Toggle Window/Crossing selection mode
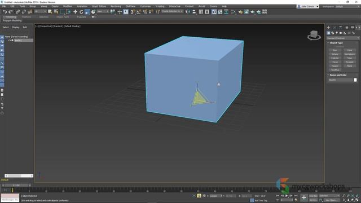Screen dimensions: 361x203 pos(68,12)
